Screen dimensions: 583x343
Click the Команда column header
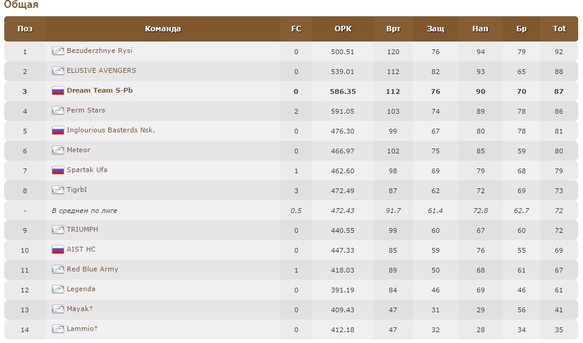point(162,29)
